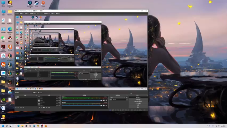Open the scene transition properties gear
This screenshot has height=128, width=227.
pos(127,97)
